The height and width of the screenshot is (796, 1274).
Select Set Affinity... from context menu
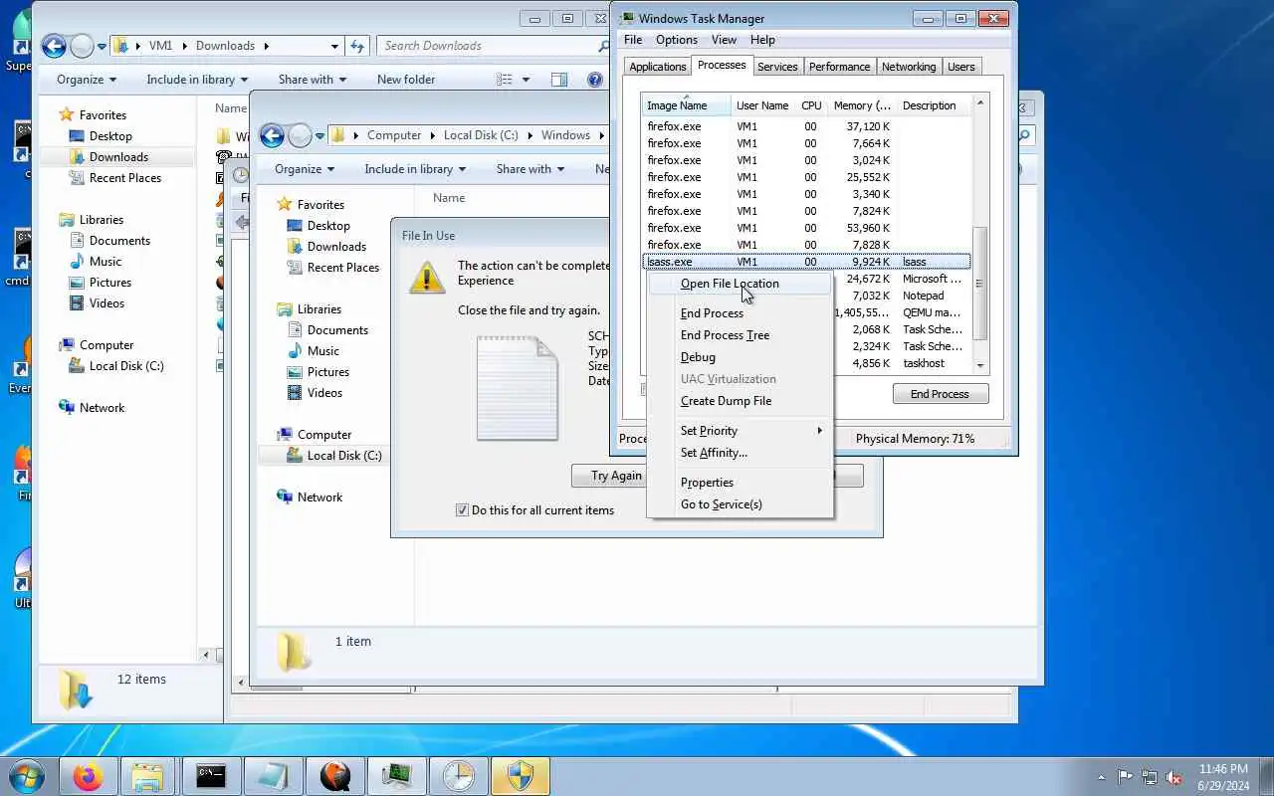coord(740,453)
